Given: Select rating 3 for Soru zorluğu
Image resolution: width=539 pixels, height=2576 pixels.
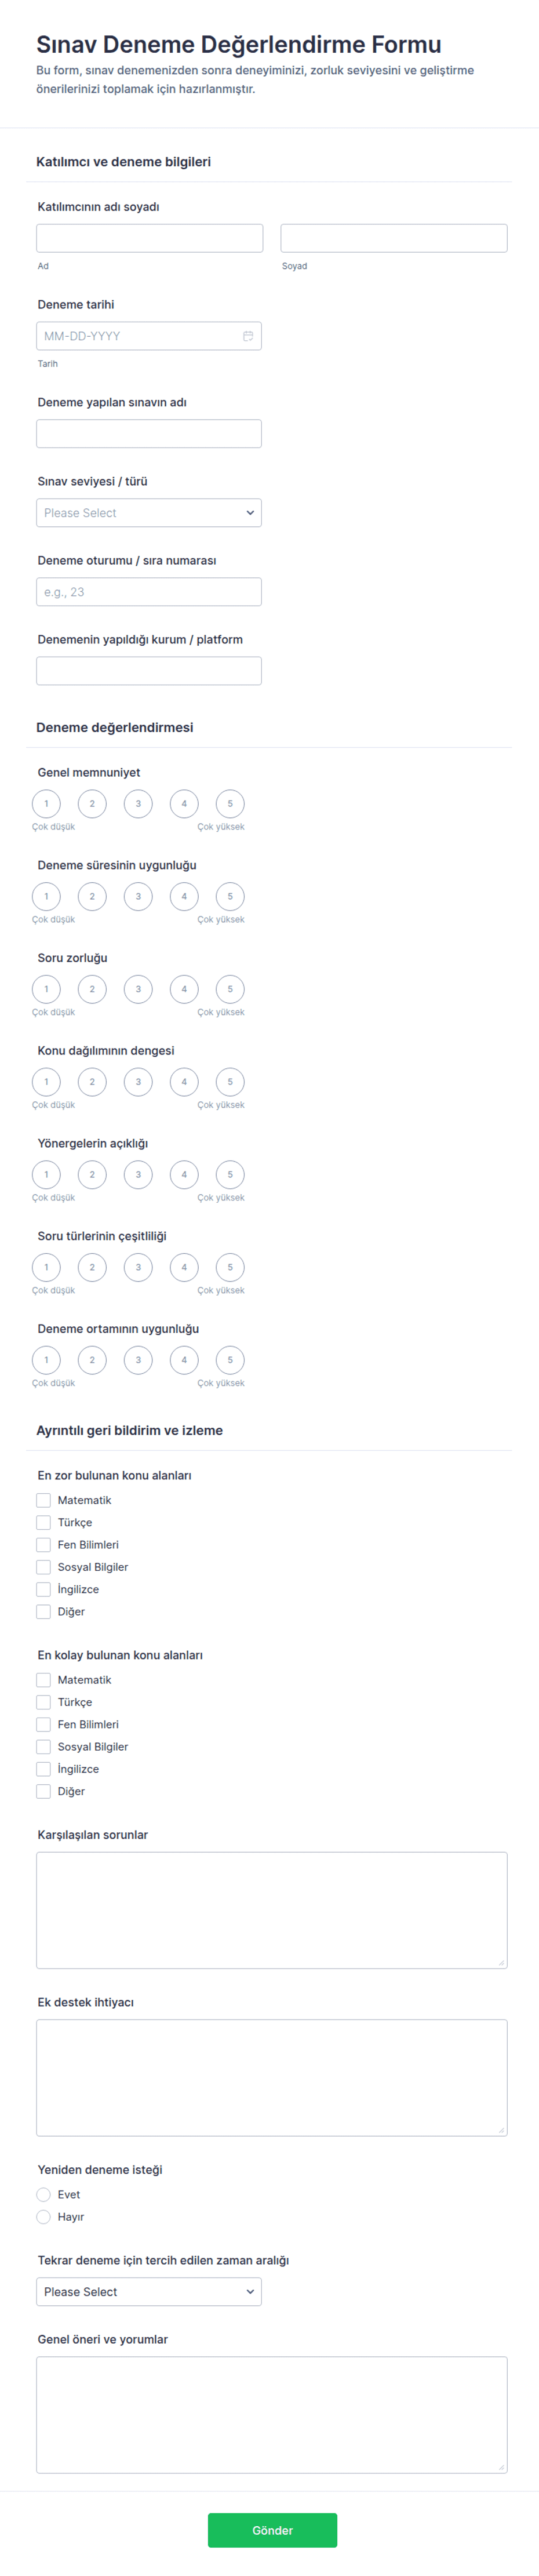Looking at the screenshot, I should pyautogui.click(x=138, y=989).
